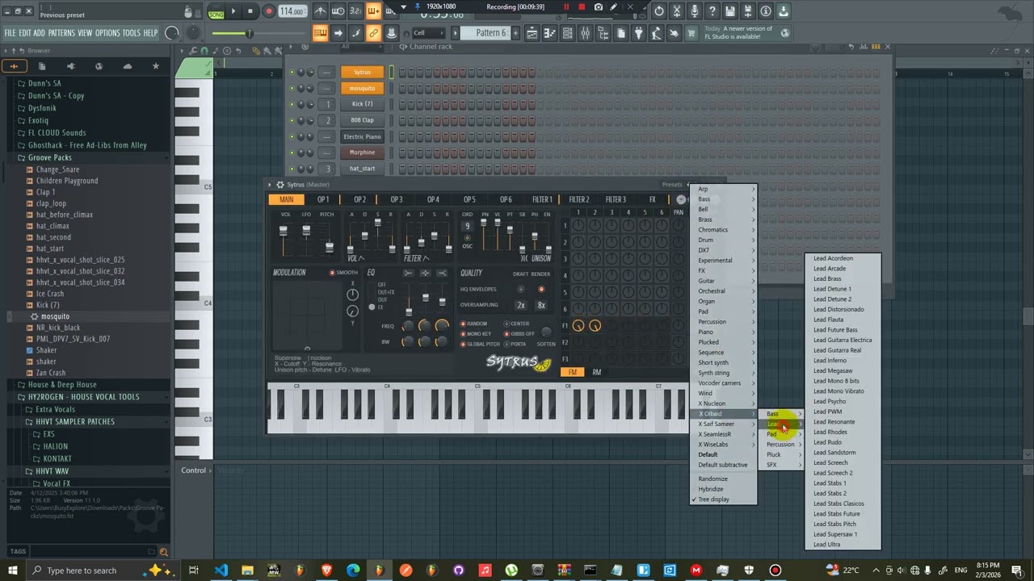This screenshot has height=581, width=1034.
Task: Open Sytrus plugin gear options icon
Action: (x=280, y=185)
